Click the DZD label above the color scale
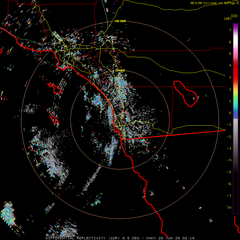 (234, 16)
